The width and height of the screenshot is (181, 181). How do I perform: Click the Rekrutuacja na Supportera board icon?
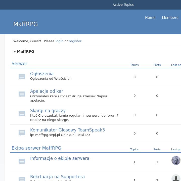tap(22, 178)
